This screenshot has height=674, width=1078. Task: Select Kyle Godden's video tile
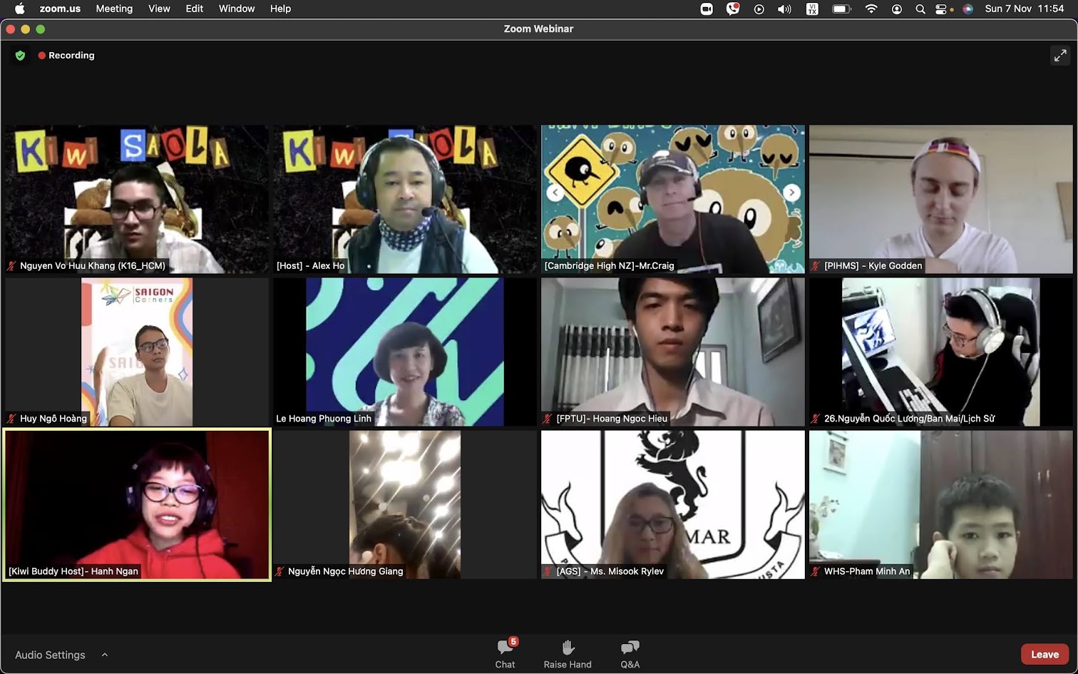point(940,199)
